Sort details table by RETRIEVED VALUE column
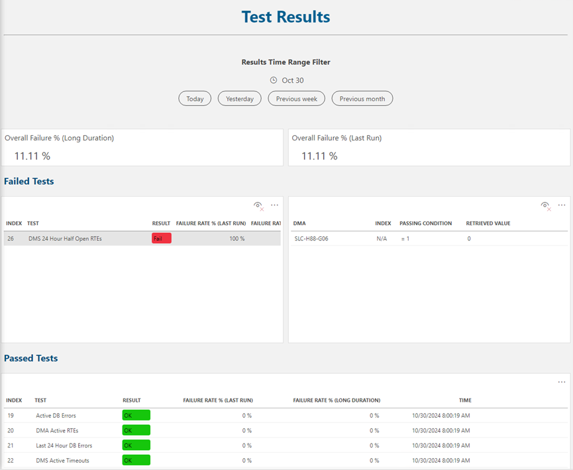The image size is (573, 470). (488, 223)
